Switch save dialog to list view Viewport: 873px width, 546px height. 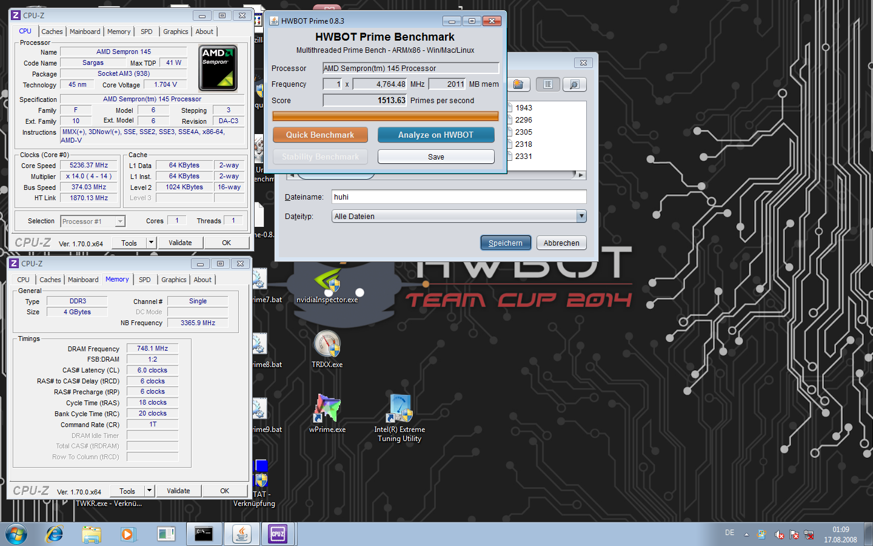click(547, 84)
